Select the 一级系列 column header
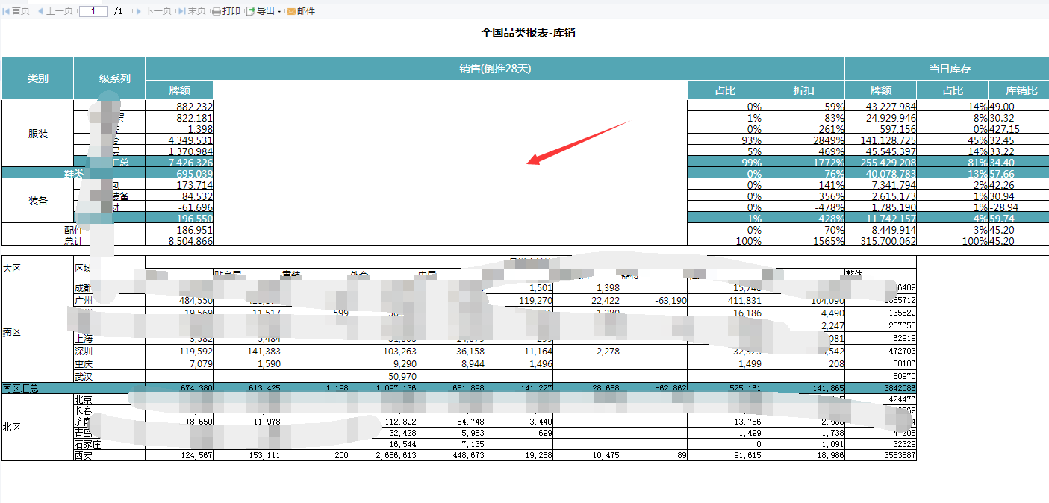 pos(109,78)
